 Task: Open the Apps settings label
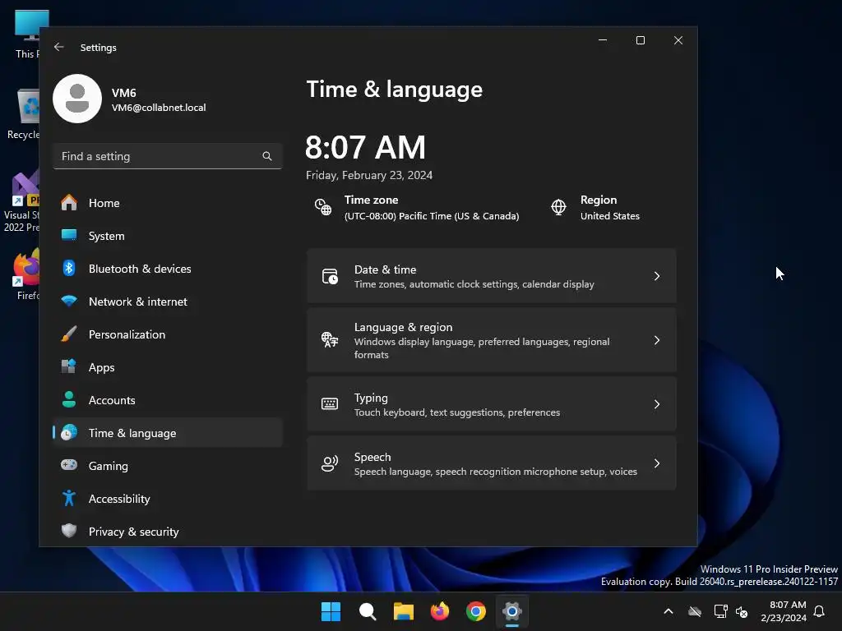(101, 367)
